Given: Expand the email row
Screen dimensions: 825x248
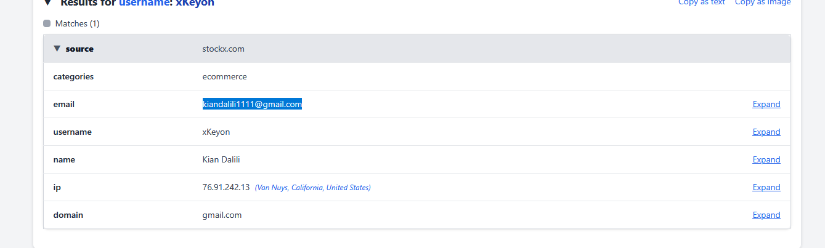Looking at the screenshot, I should 766,105.
